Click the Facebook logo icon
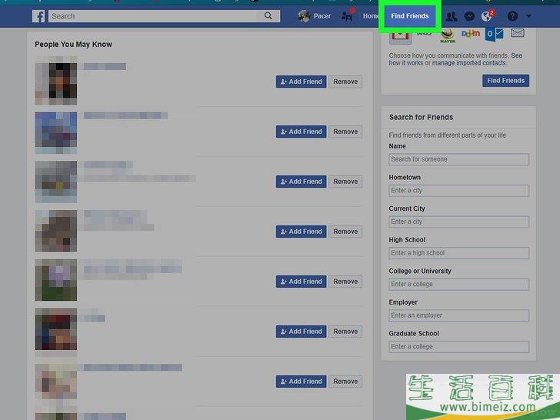560x420 pixels. pos(38,16)
